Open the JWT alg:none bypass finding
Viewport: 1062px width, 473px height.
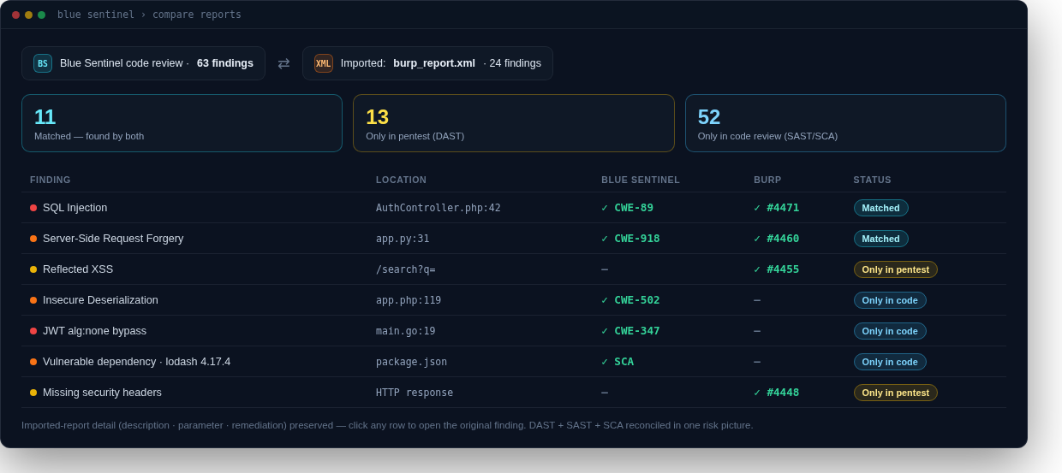tap(514, 331)
